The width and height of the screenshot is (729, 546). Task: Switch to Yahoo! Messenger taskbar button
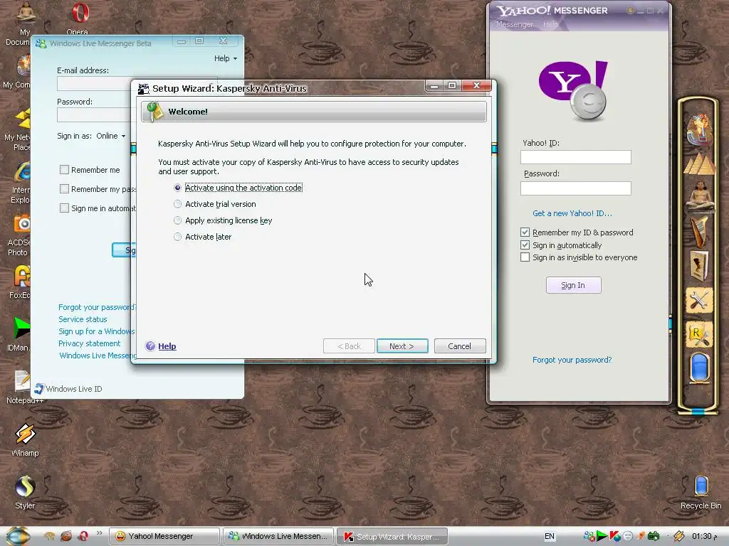164,536
